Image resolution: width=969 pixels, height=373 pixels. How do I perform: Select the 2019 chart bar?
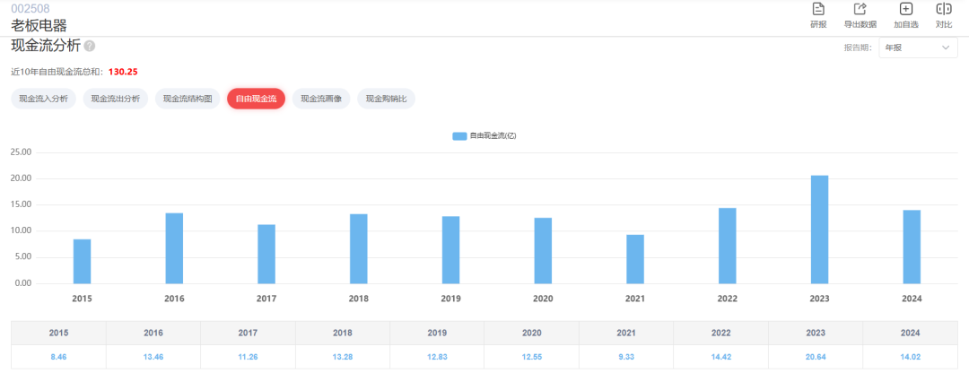(x=450, y=250)
